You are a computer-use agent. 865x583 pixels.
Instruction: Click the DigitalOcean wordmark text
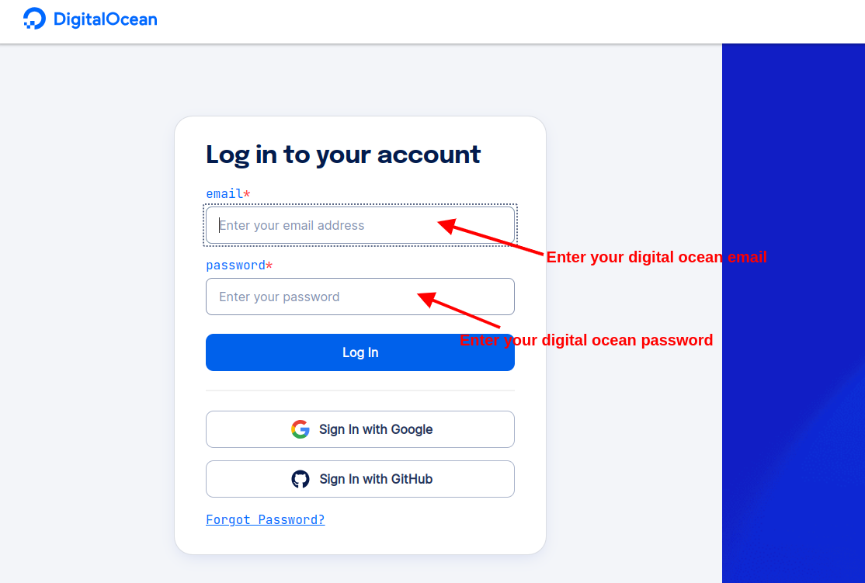point(105,19)
